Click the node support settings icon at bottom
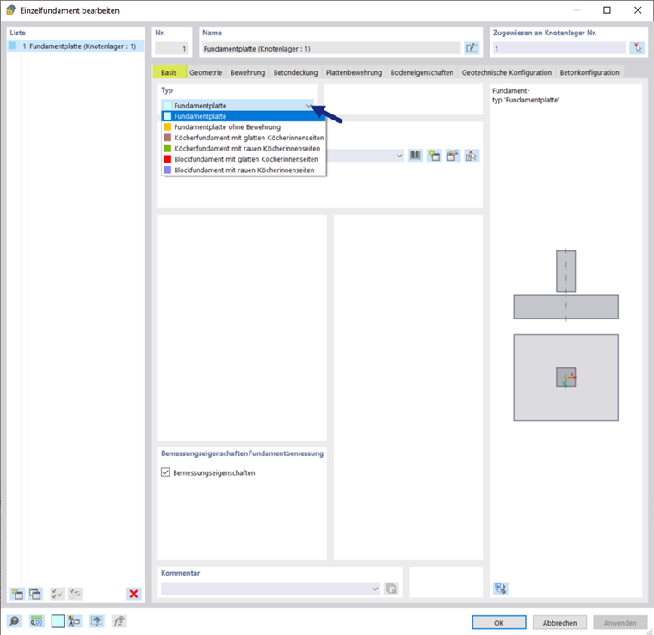Screen dimensions: 654x635 click(x=75, y=621)
